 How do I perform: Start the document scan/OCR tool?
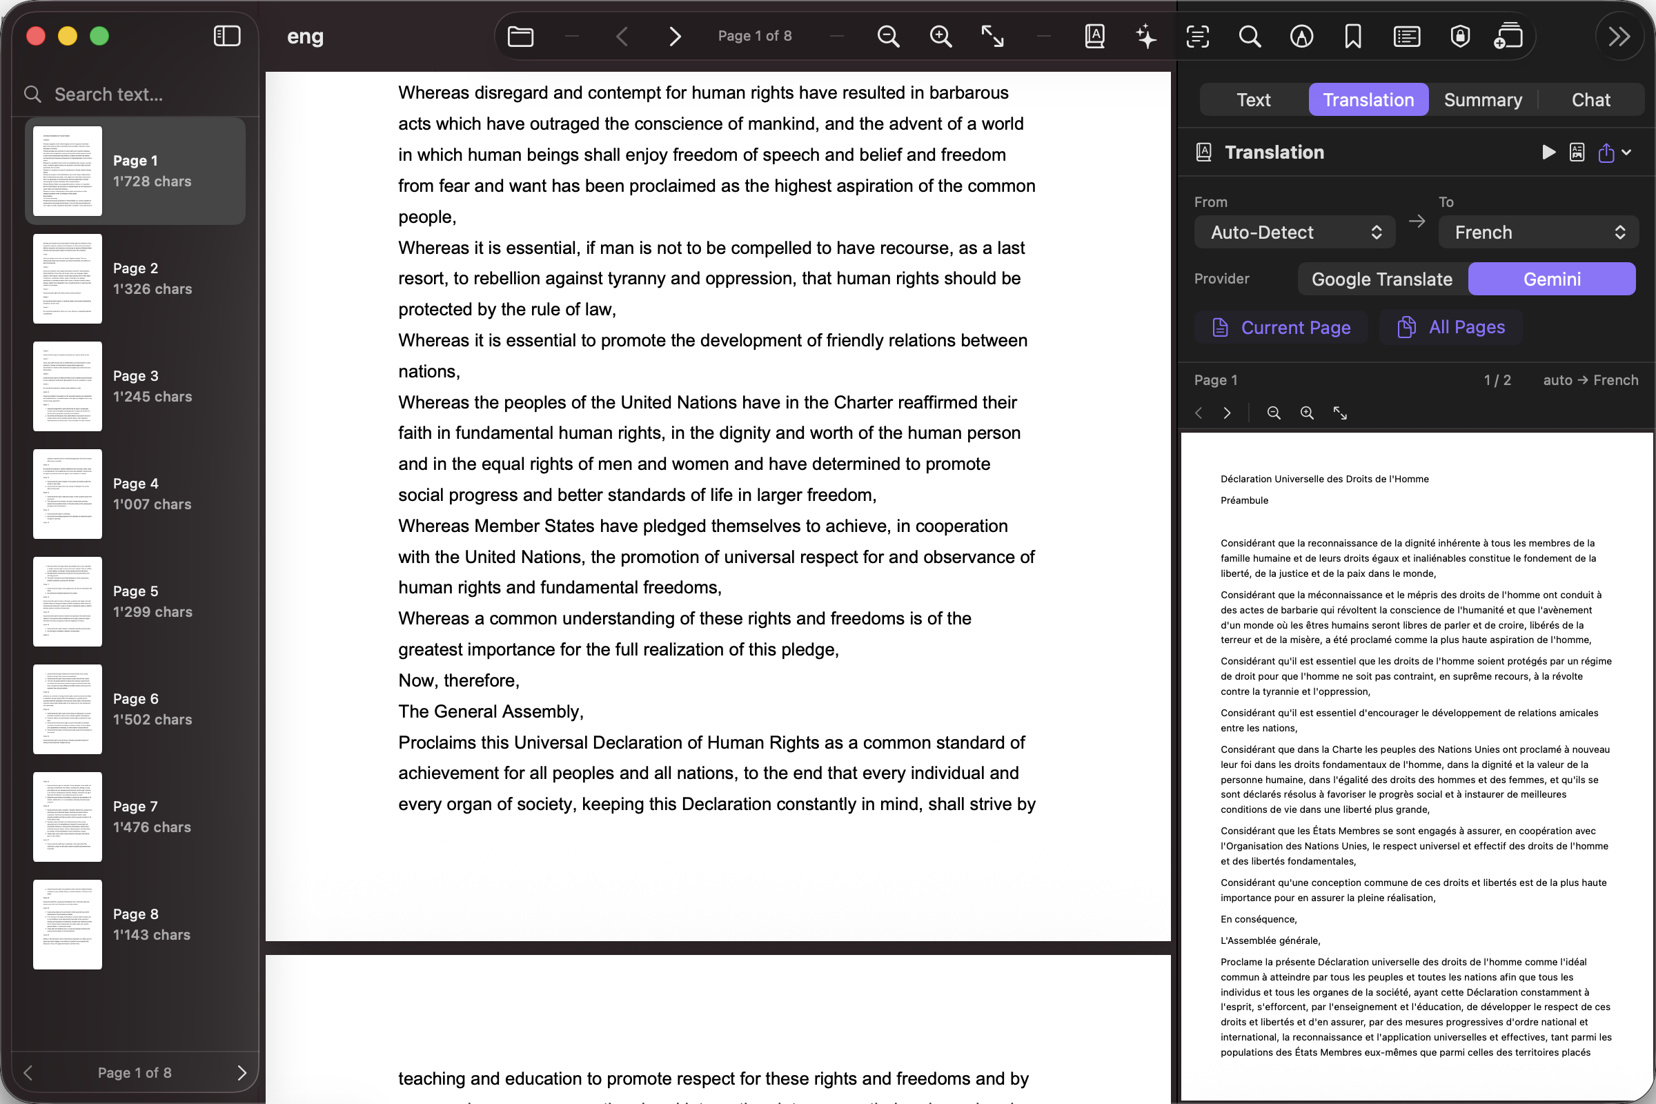pos(1197,36)
